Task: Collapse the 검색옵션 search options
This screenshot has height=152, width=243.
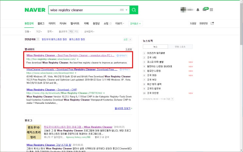Action: (x=135, y=23)
